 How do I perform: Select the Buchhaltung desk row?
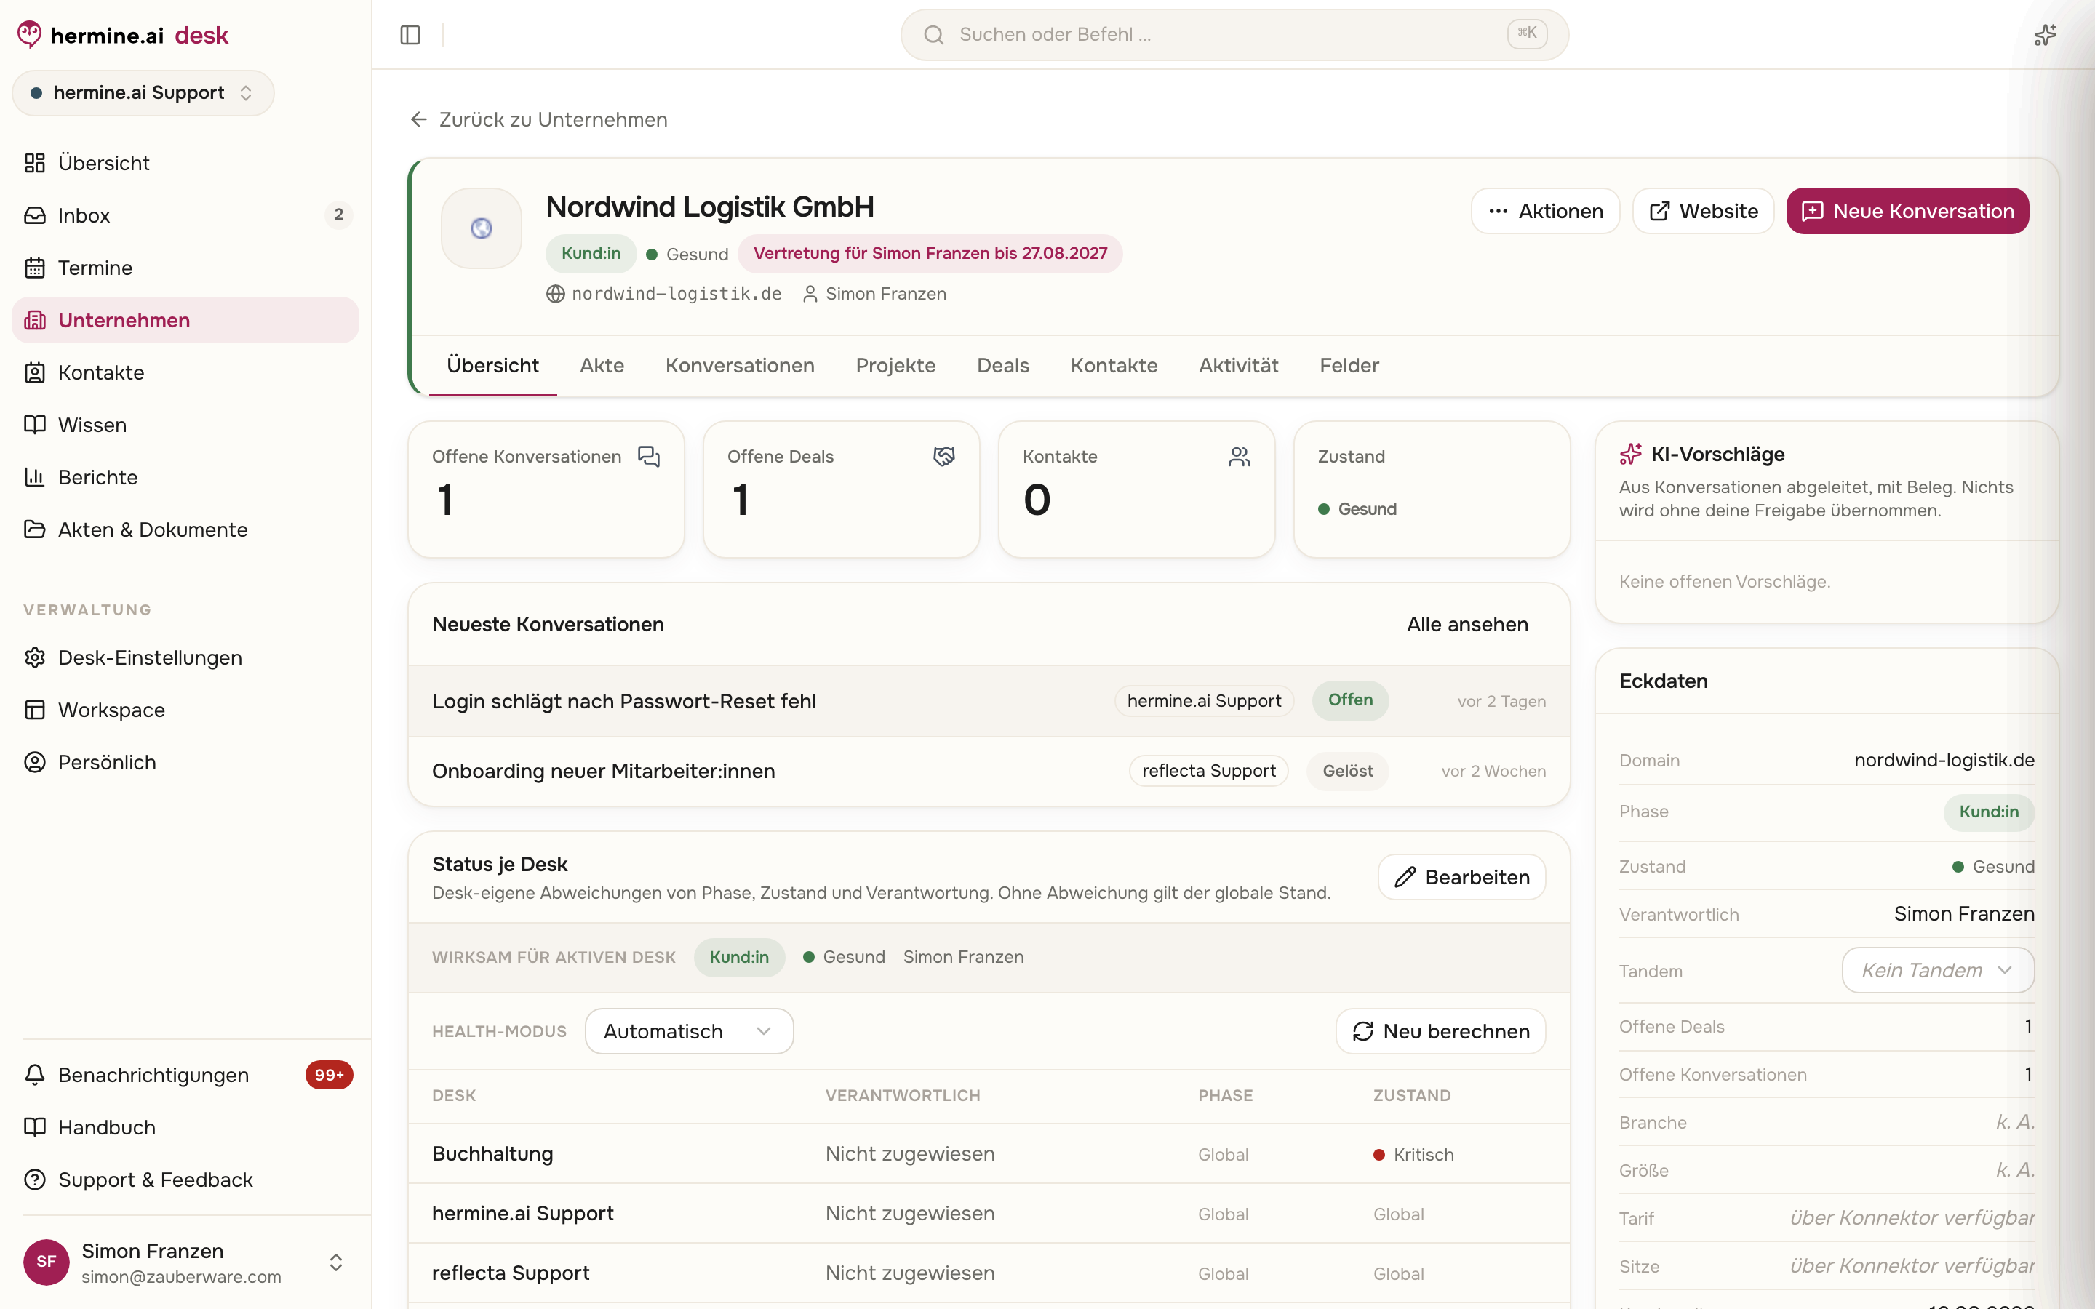[x=989, y=1154]
